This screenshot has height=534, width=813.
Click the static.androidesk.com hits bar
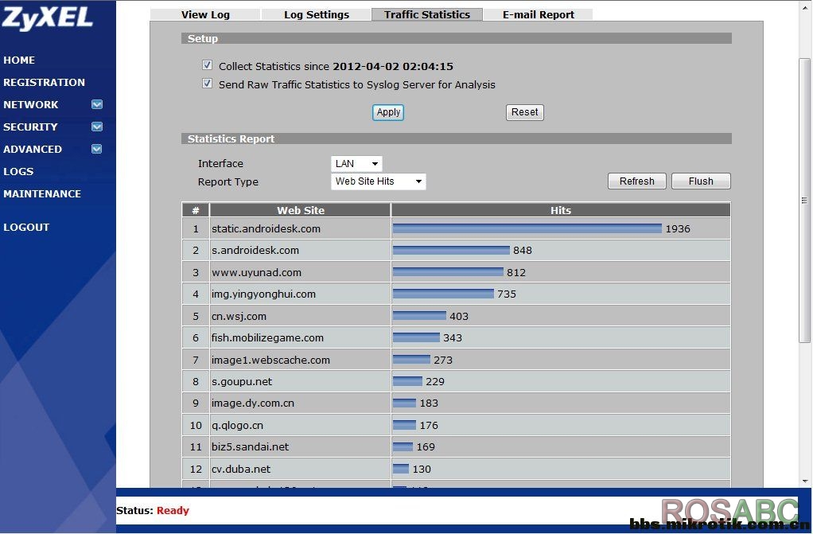(x=527, y=228)
